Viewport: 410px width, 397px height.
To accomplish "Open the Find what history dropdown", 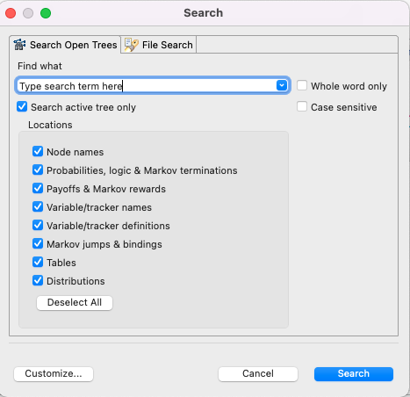I will tap(282, 85).
